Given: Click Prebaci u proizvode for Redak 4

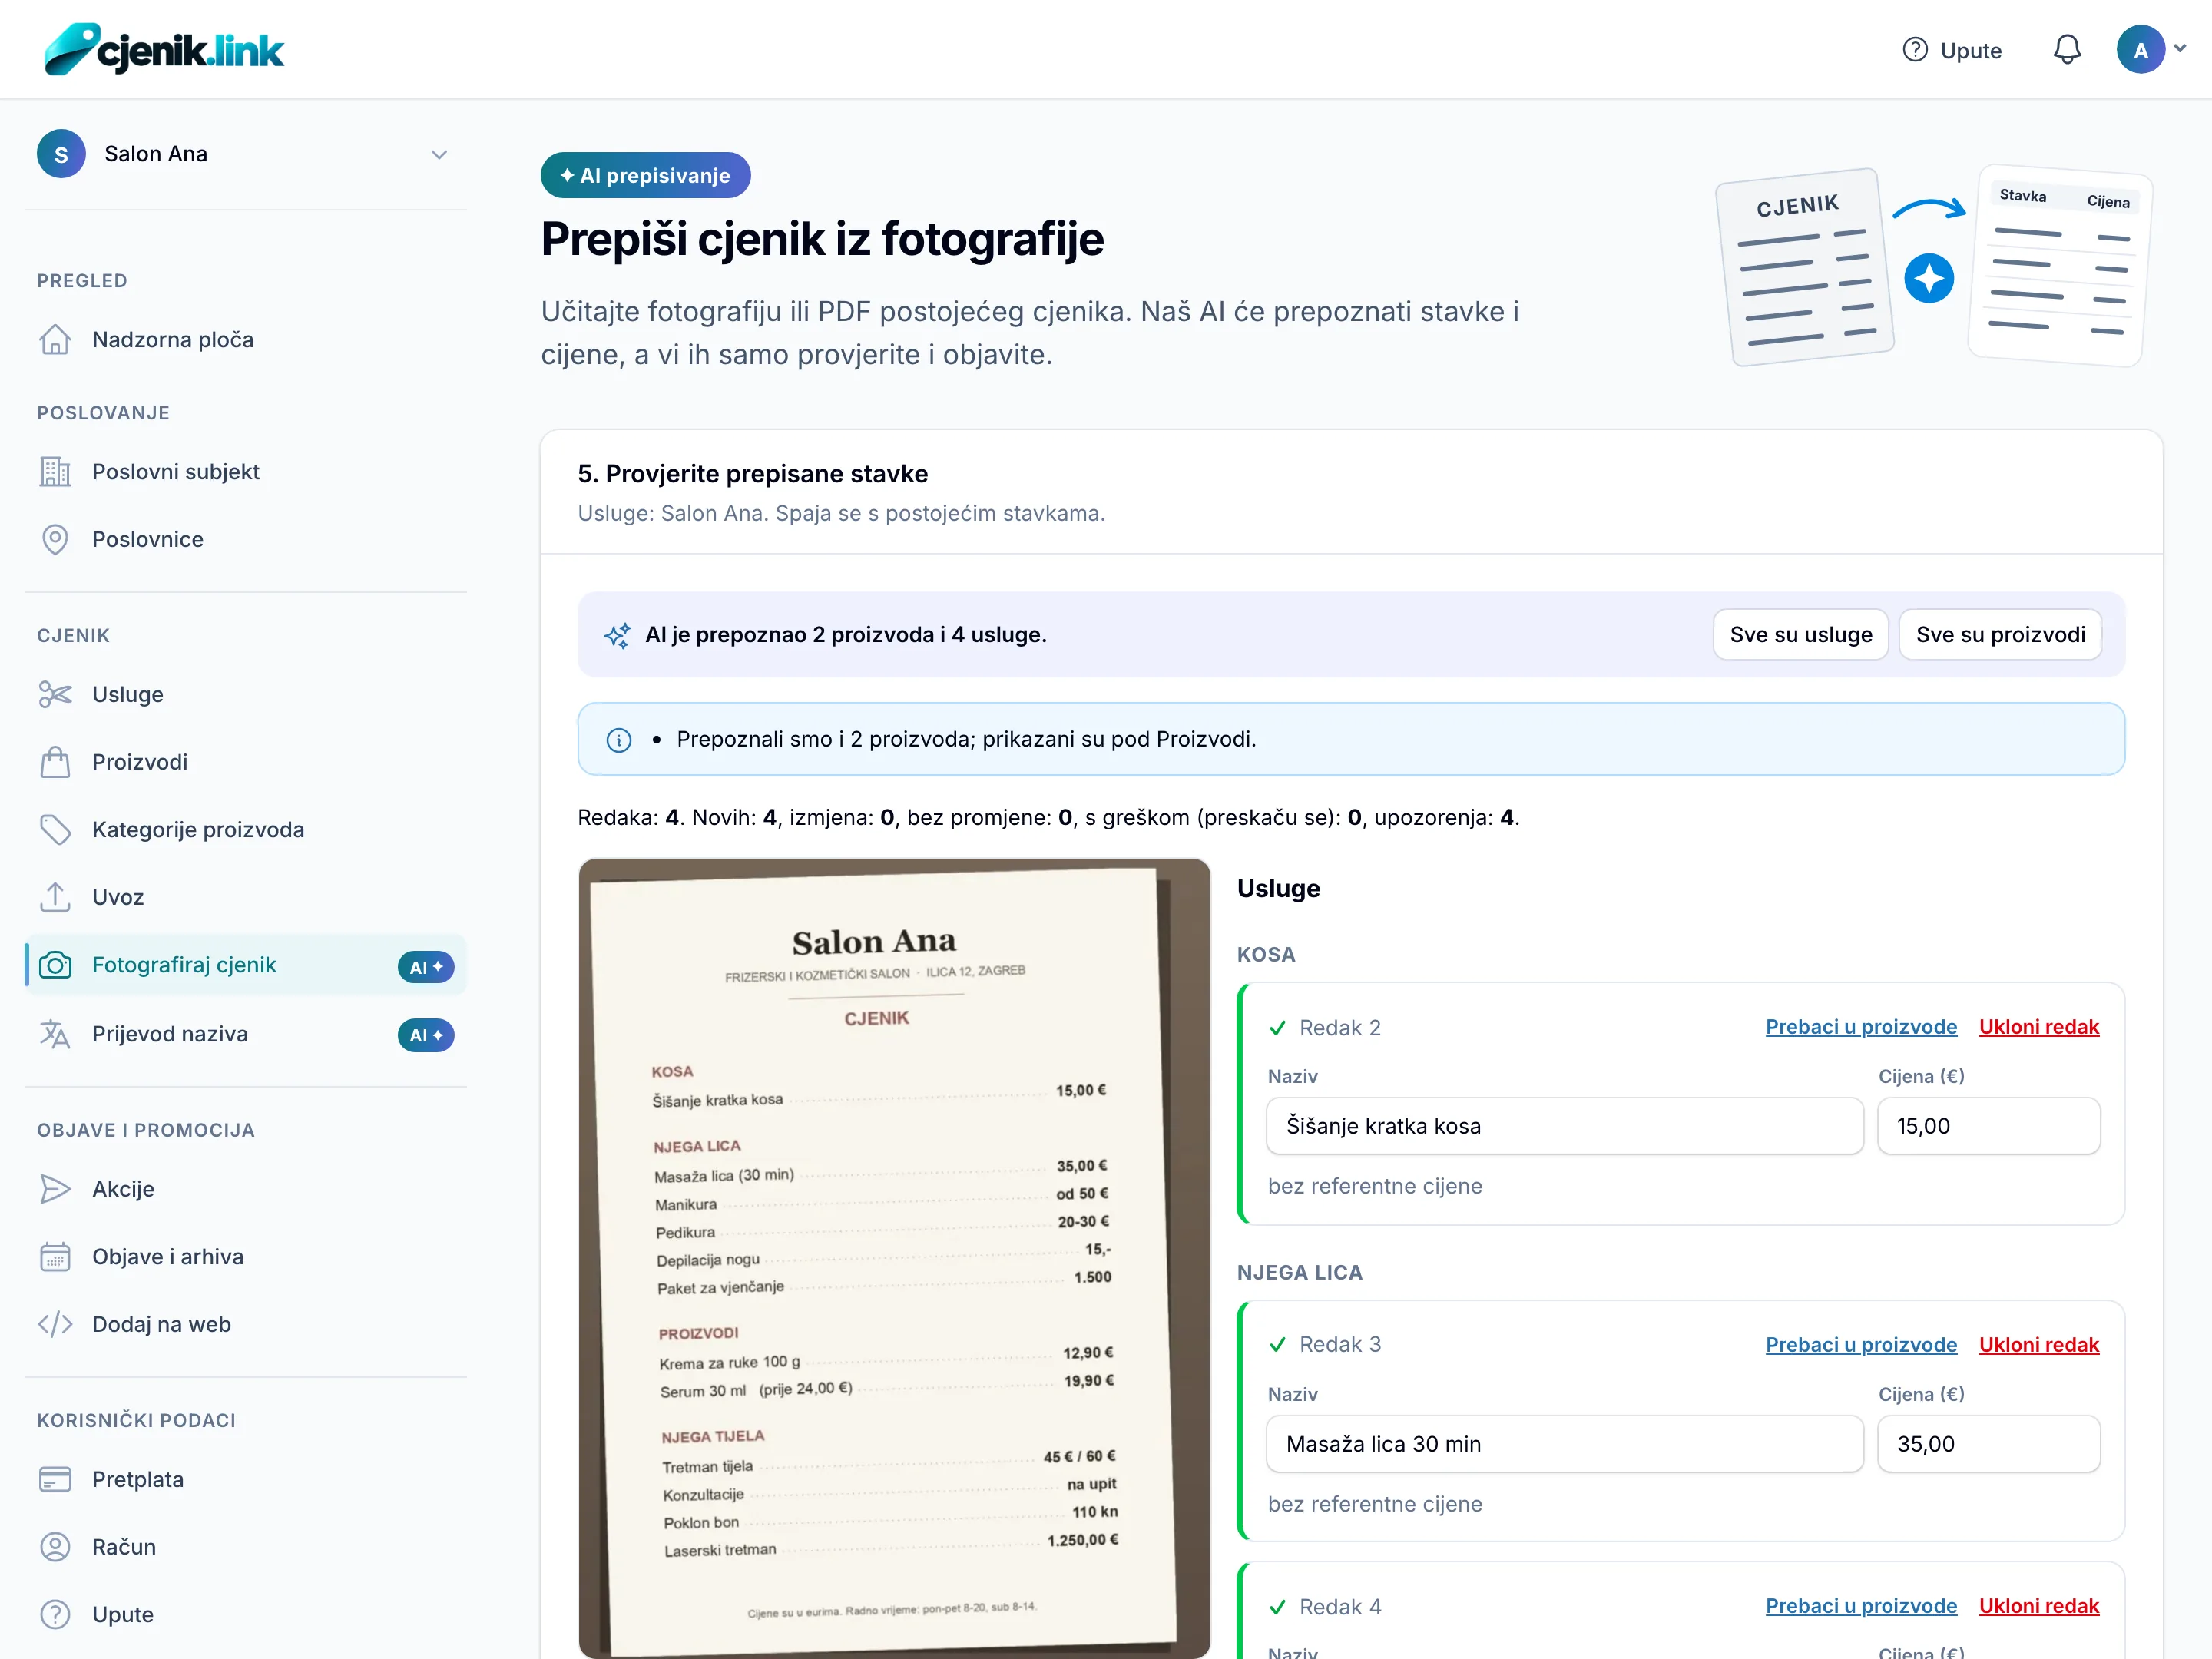Looking at the screenshot, I should [x=1861, y=1606].
